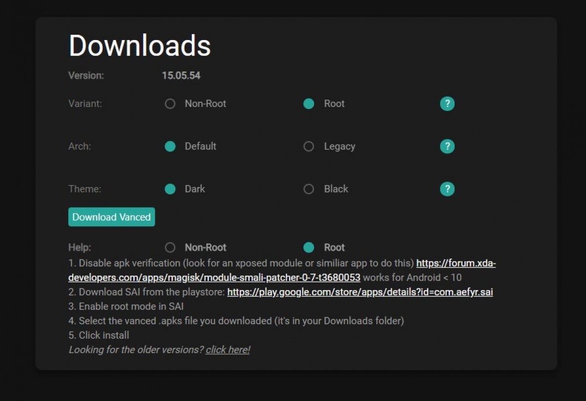Open the Theme help question-mark icon

[447, 189]
